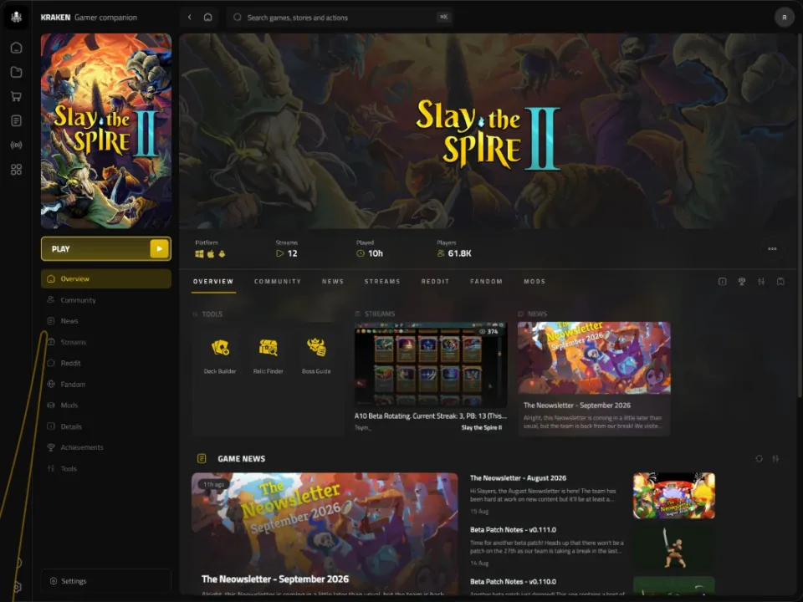Open the user profile avatar
The image size is (803, 602).
[784, 18]
